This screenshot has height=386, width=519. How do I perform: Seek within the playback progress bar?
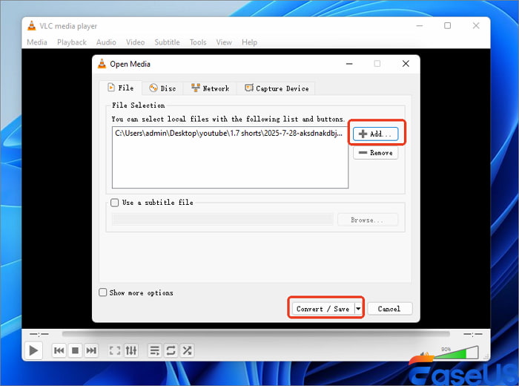tap(256, 333)
